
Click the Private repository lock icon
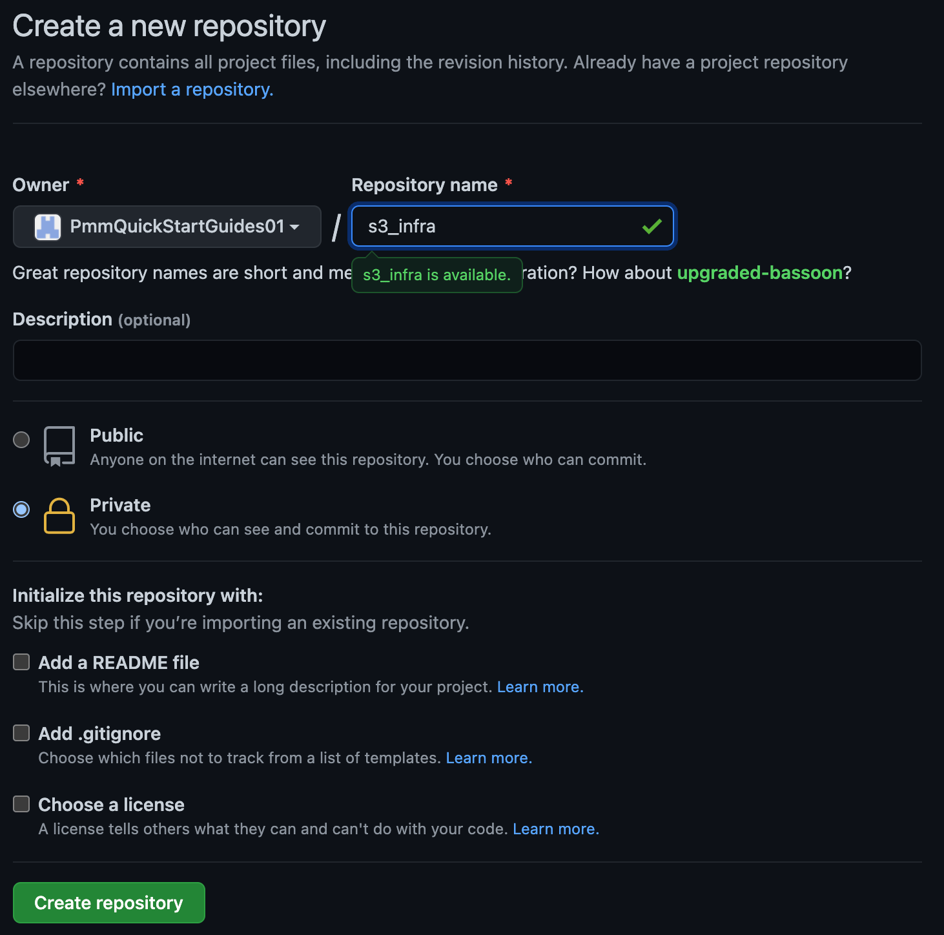coord(59,516)
